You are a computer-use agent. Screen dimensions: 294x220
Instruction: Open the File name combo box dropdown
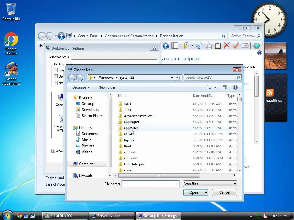[x=177, y=184]
